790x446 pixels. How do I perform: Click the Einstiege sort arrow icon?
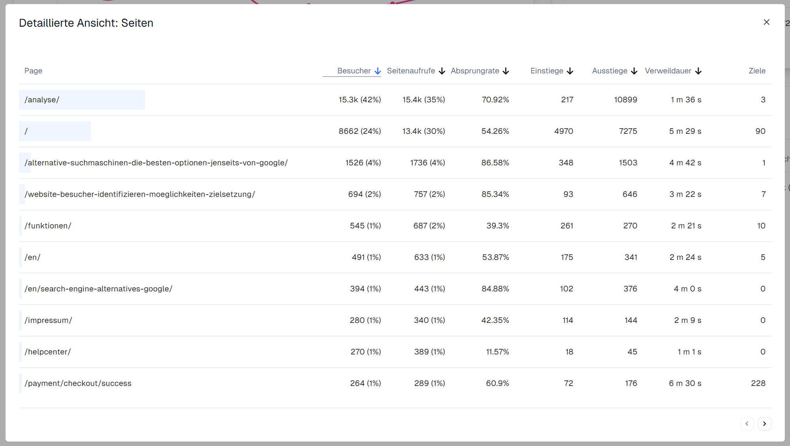point(570,71)
